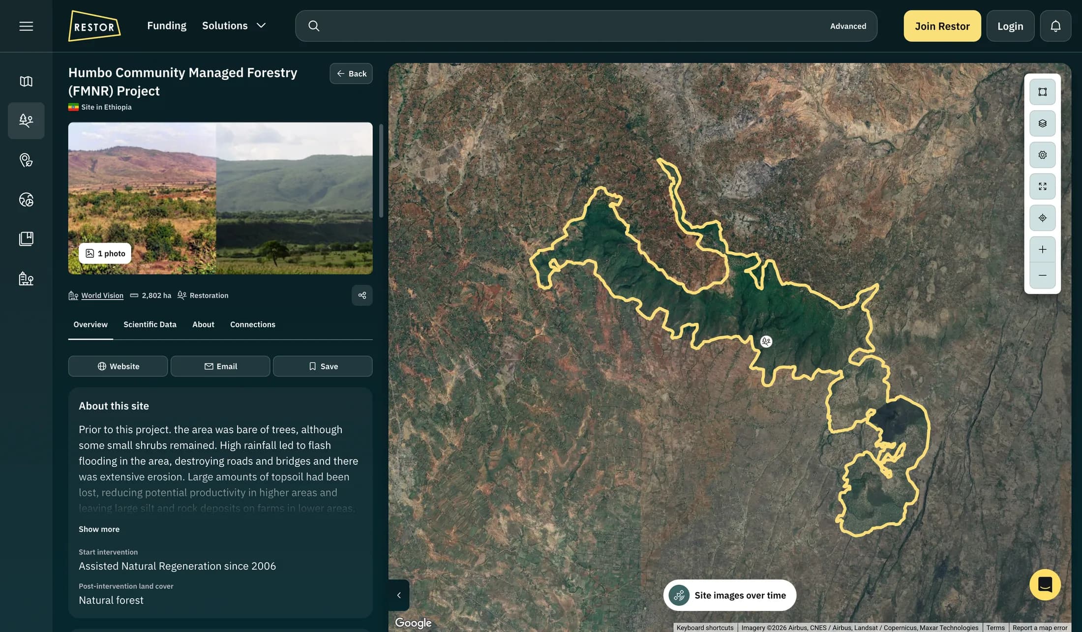Expand the Solutions dropdown
This screenshot has height=632, width=1082.
click(x=234, y=26)
